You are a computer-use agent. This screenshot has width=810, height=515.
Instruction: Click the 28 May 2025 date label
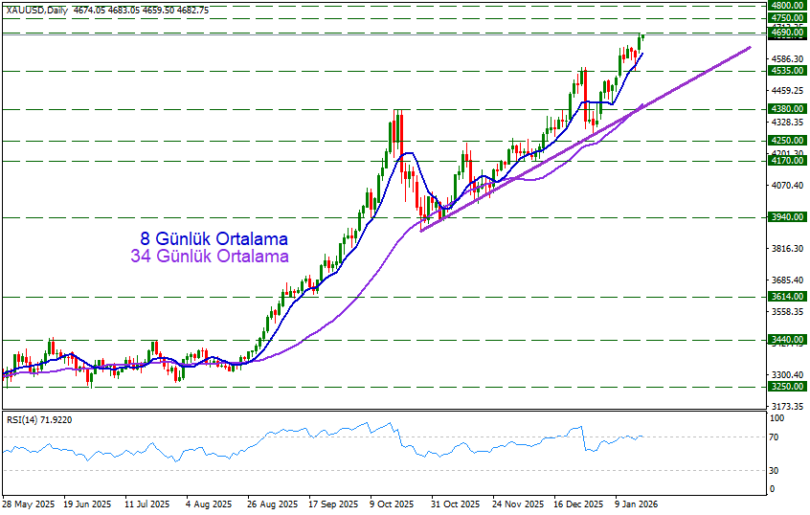coord(27,504)
